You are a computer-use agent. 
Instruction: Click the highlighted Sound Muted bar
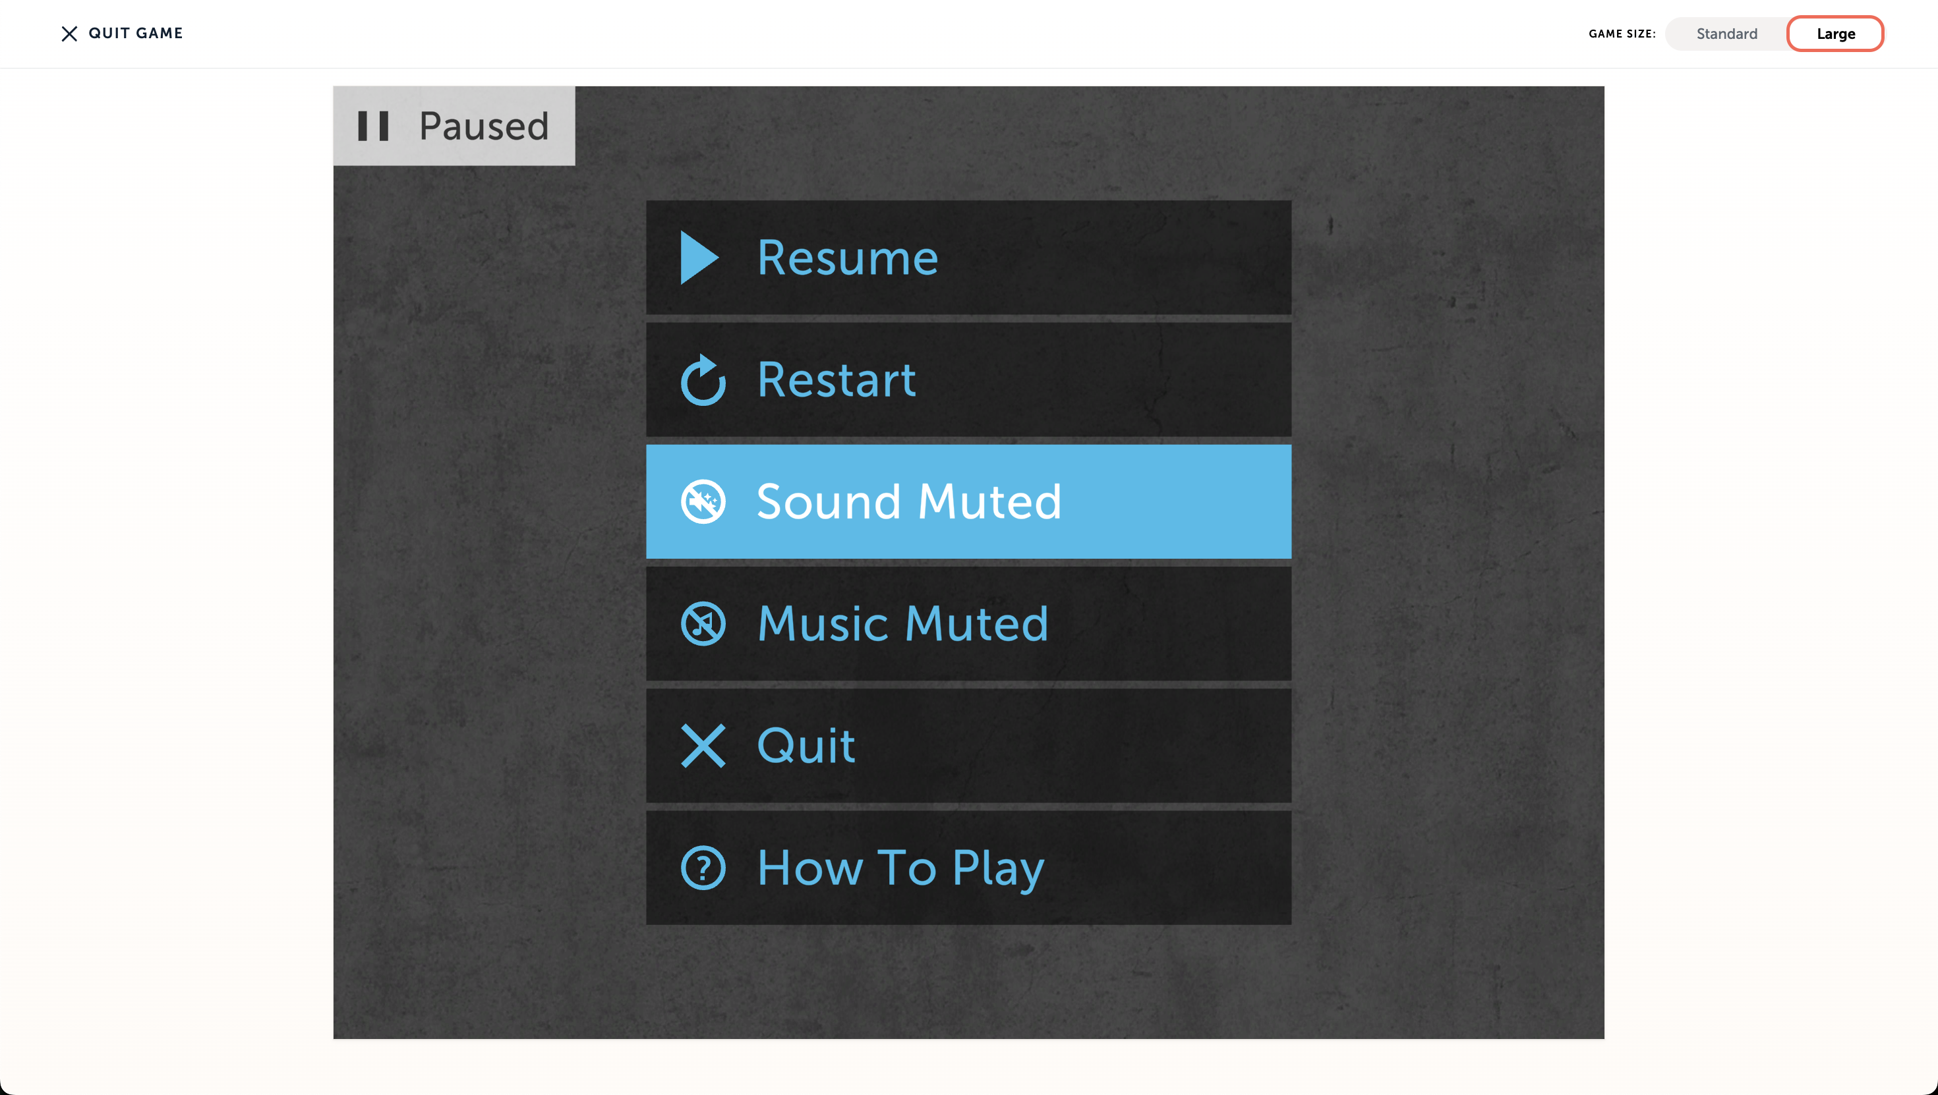(x=968, y=501)
